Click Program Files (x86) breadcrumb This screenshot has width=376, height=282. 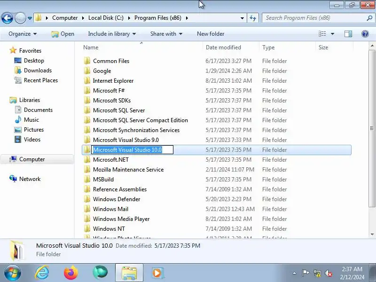coord(158,18)
